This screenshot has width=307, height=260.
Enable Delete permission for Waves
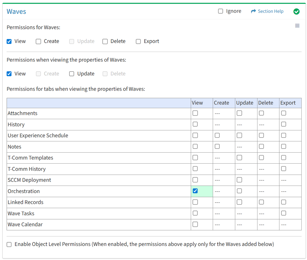105,41
